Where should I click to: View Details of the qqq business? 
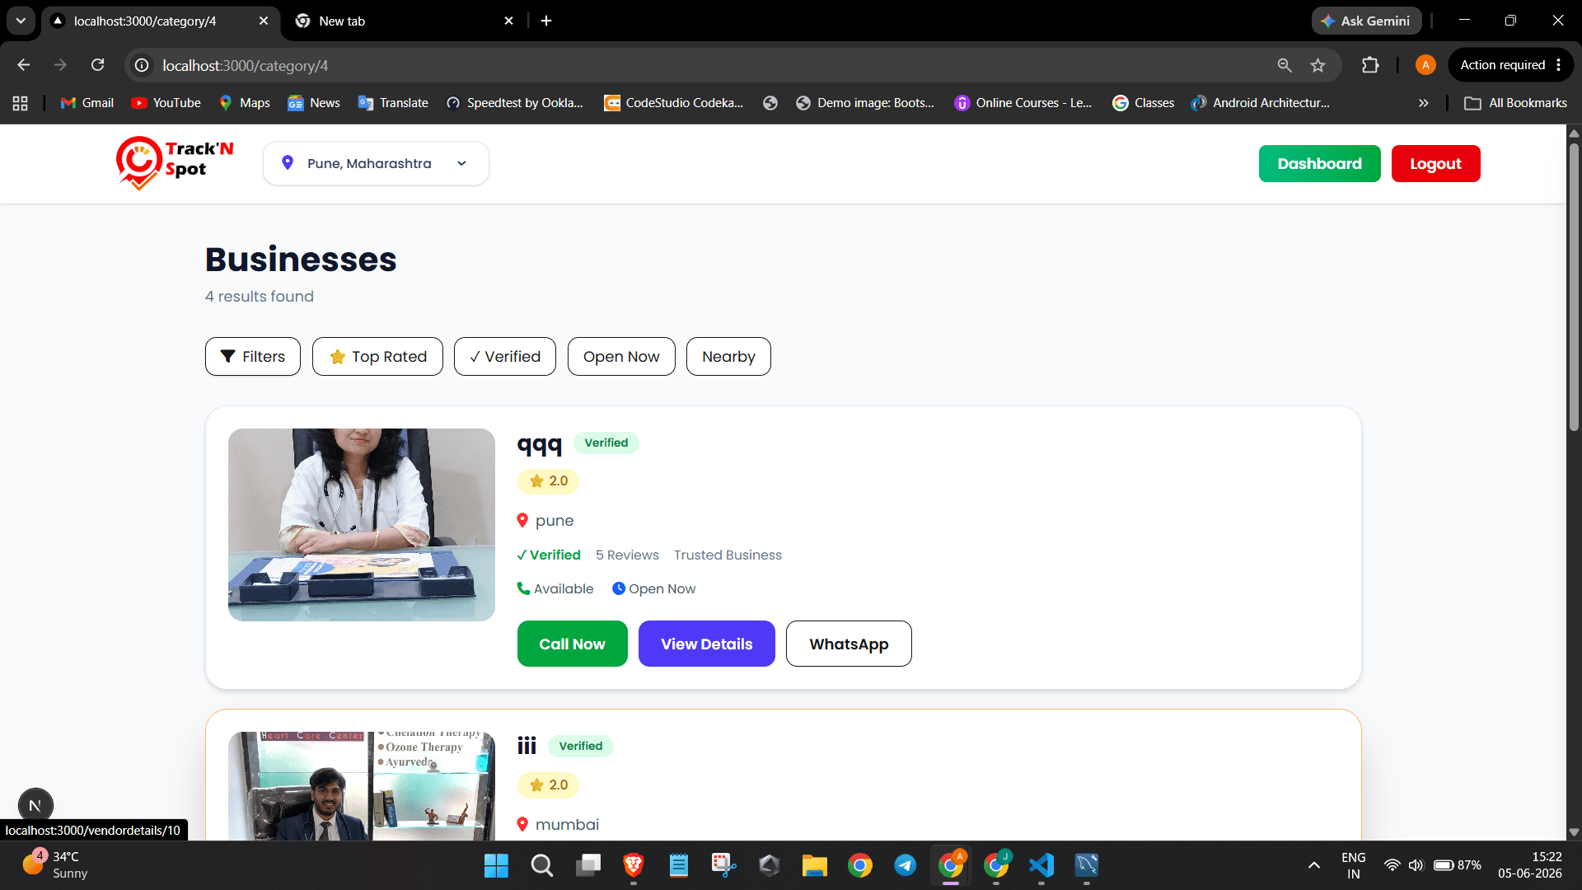707,644
